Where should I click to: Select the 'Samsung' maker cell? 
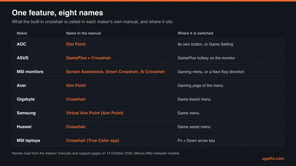click(x=26, y=113)
